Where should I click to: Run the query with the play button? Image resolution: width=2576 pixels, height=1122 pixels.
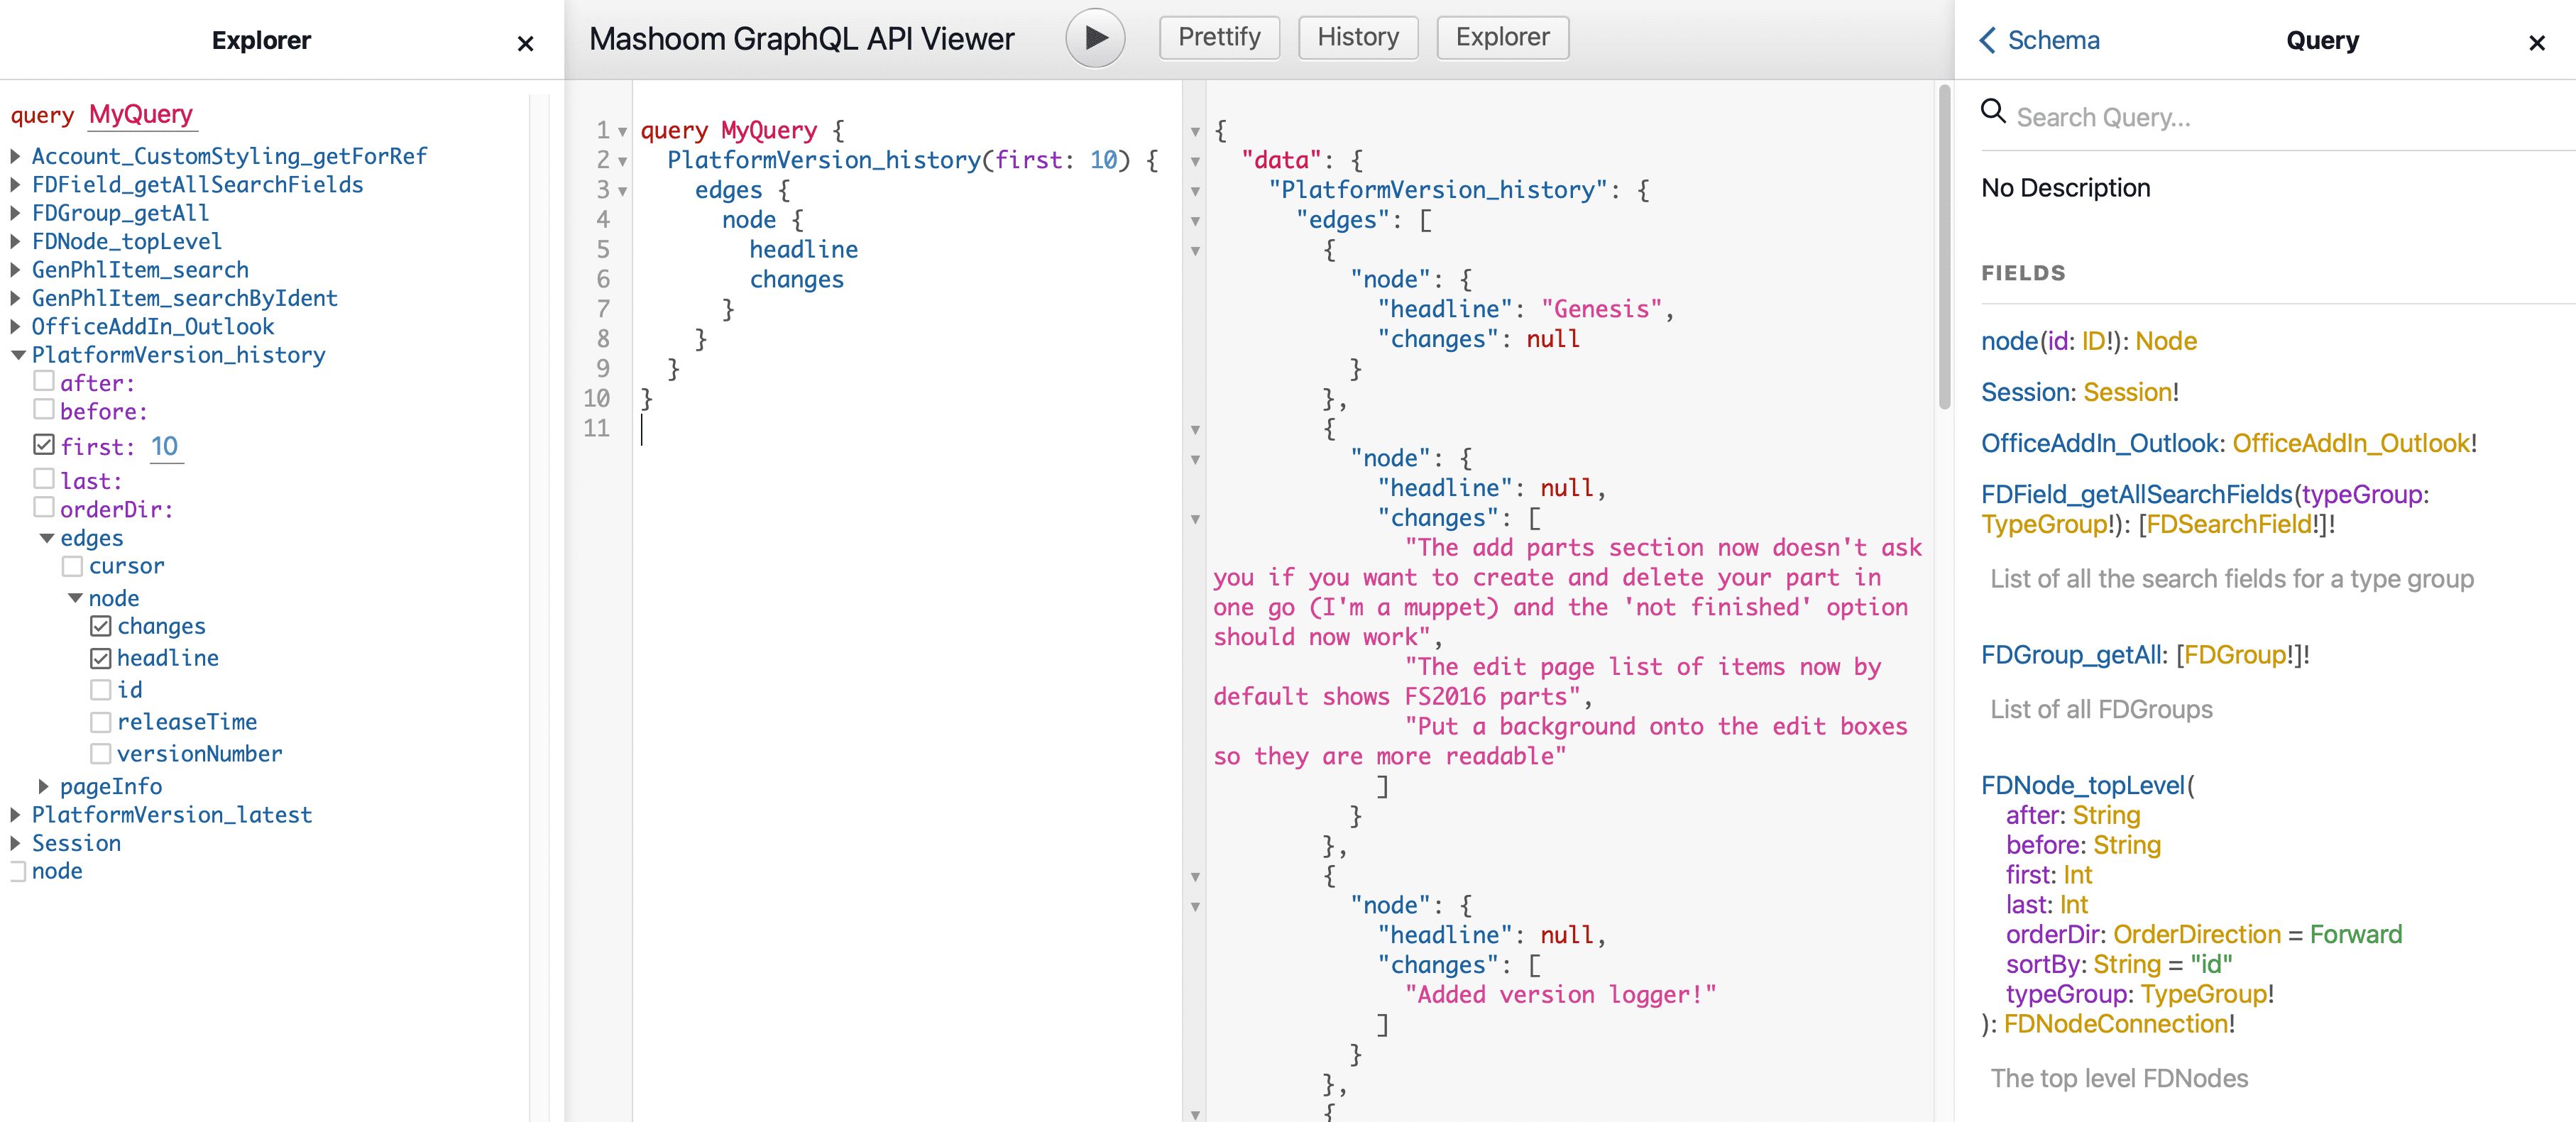point(1095,38)
